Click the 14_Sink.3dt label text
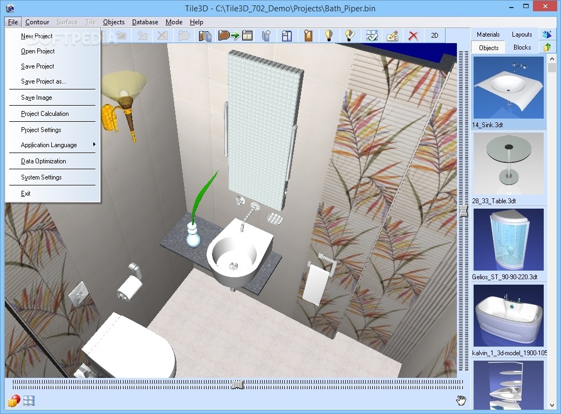This screenshot has width=561, height=414. pyautogui.click(x=487, y=125)
